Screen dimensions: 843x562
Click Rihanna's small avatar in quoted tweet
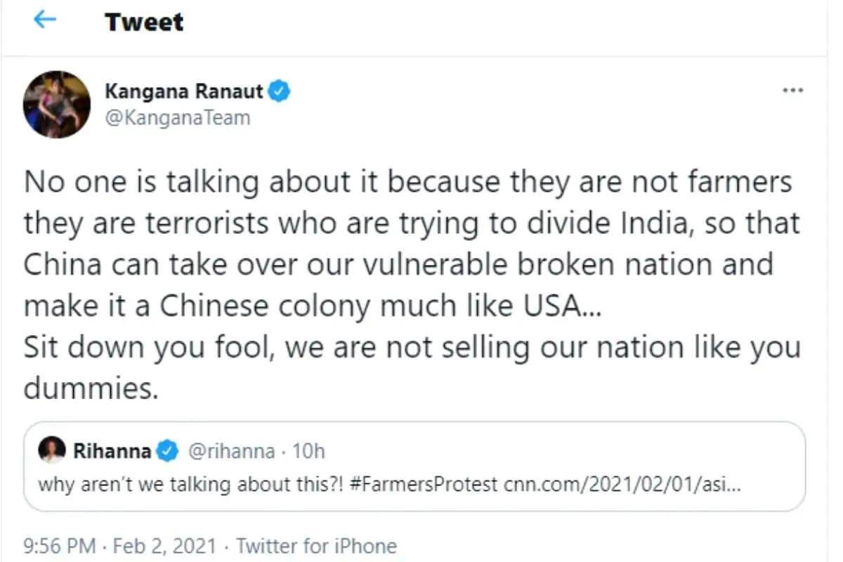(51, 450)
